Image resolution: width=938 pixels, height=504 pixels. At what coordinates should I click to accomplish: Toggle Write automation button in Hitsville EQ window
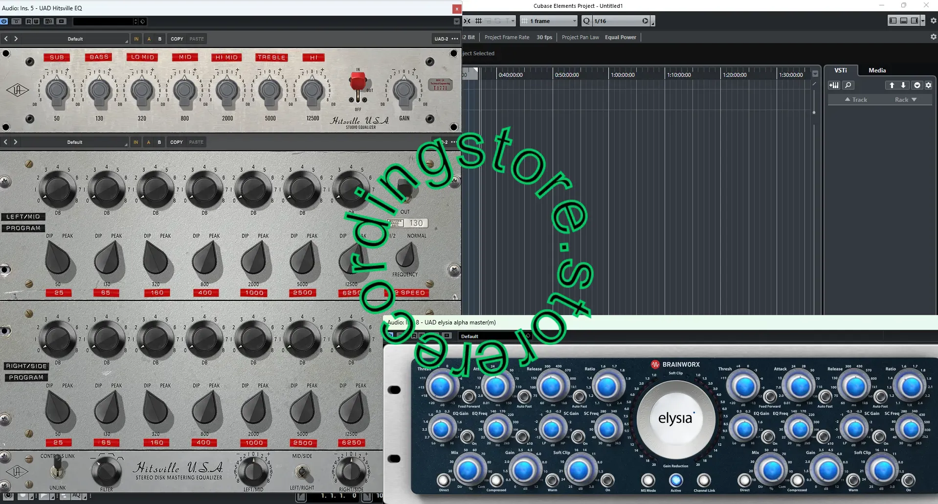point(36,21)
